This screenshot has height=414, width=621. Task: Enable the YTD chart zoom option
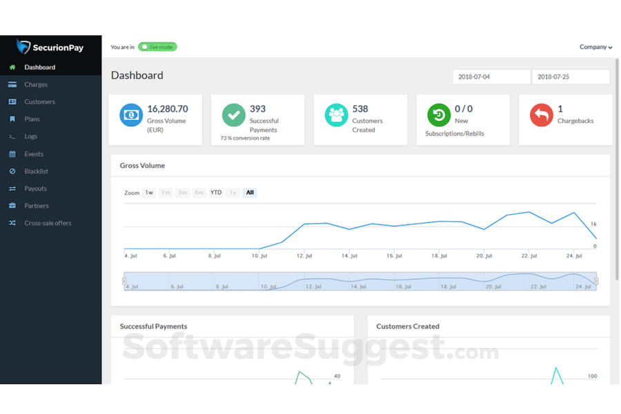pos(216,193)
